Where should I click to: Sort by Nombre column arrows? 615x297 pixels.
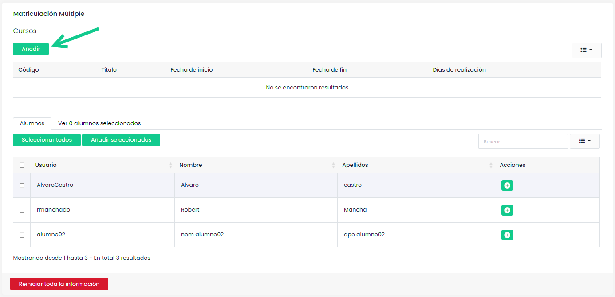[x=333, y=165]
